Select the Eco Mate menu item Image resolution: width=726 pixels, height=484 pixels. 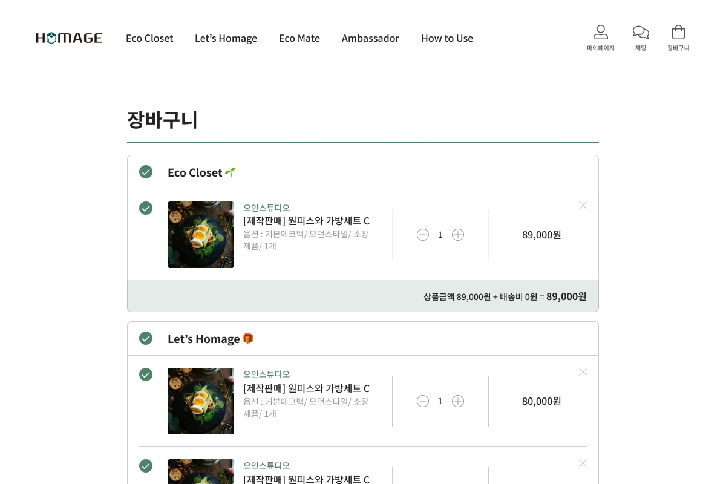299,38
